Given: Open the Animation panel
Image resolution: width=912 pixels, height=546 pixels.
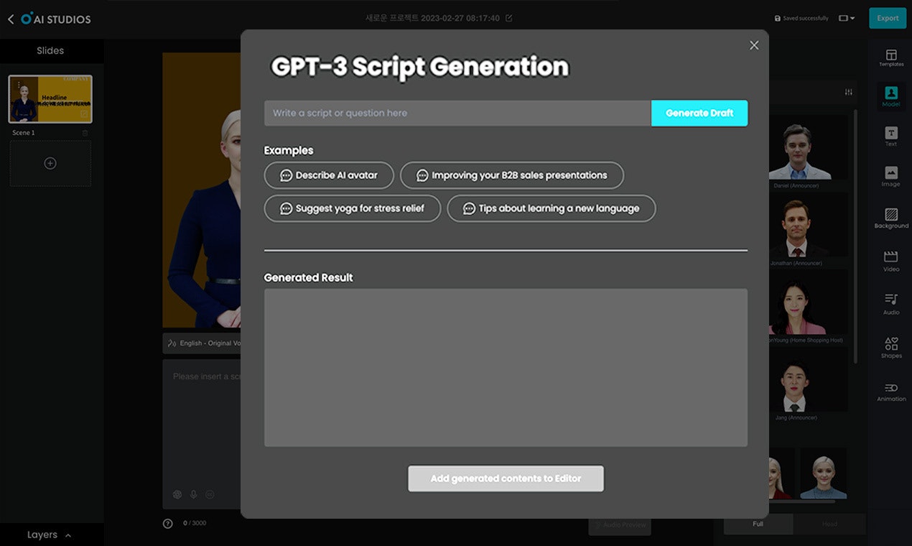Looking at the screenshot, I should point(891,392).
